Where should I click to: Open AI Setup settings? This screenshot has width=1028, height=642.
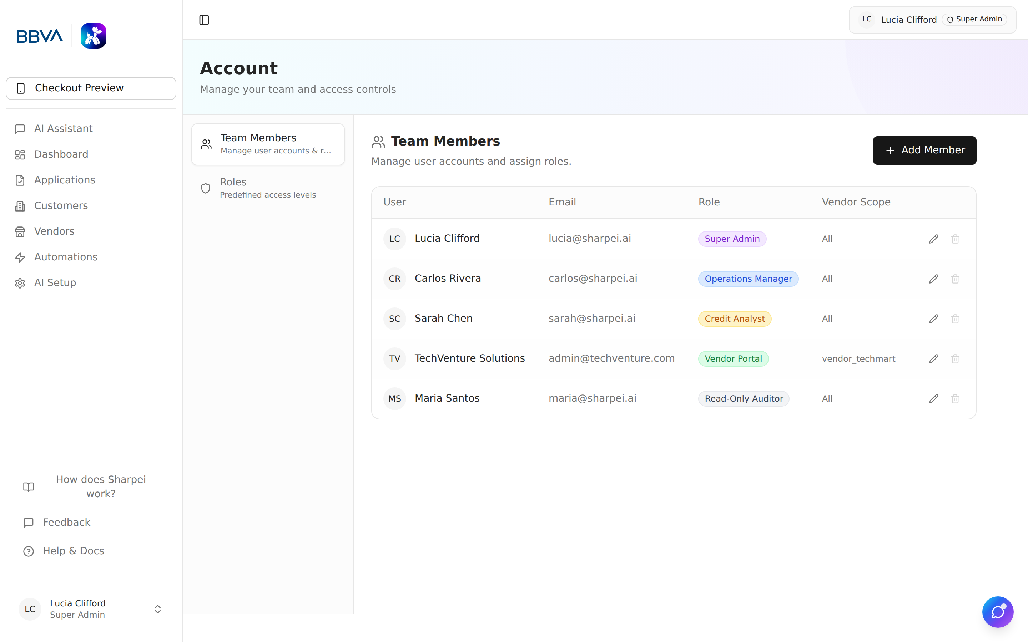[x=55, y=283]
